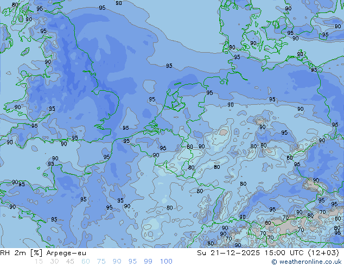Select the legend value 75
This screenshot has width=344, height=266.
101,262
